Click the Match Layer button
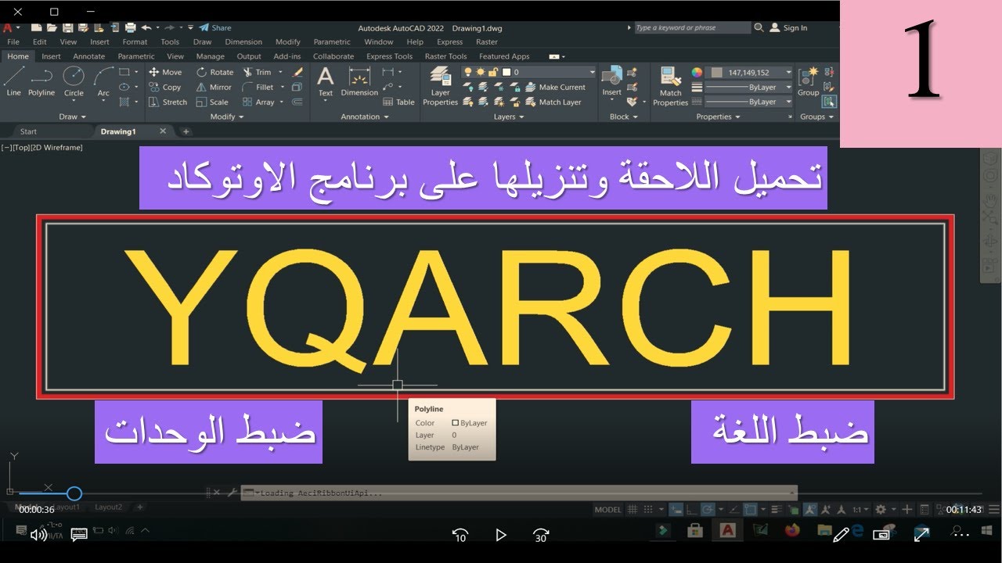 (553, 102)
